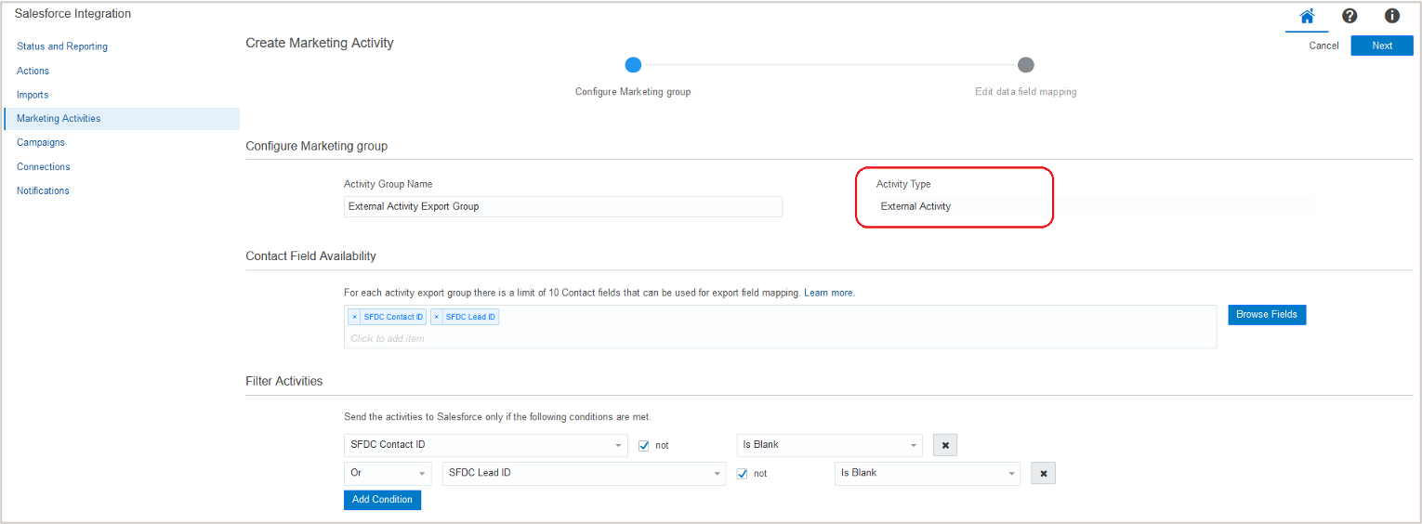Click the Salesforce Integration title
Image resolution: width=1422 pixels, height=524 pixels.
tap(72, 14)
